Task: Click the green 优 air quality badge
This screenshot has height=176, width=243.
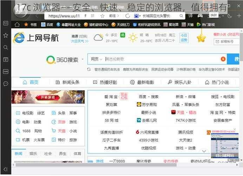Action: tap(123, 35)
